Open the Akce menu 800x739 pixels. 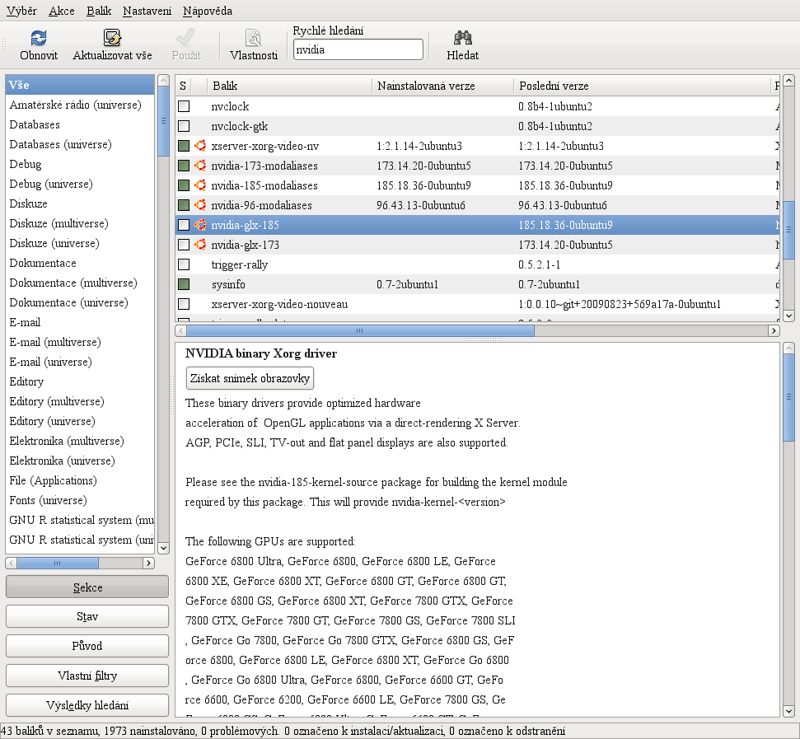[x=62, y=11]
